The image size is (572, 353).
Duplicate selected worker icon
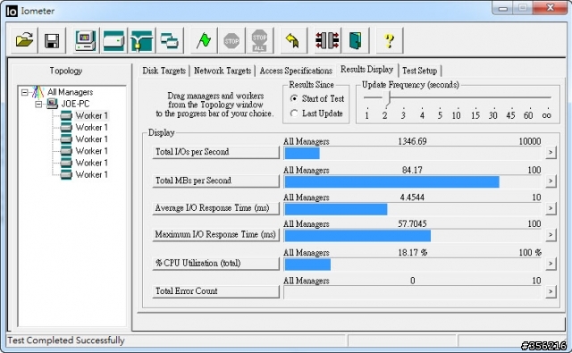coord(170,40)
